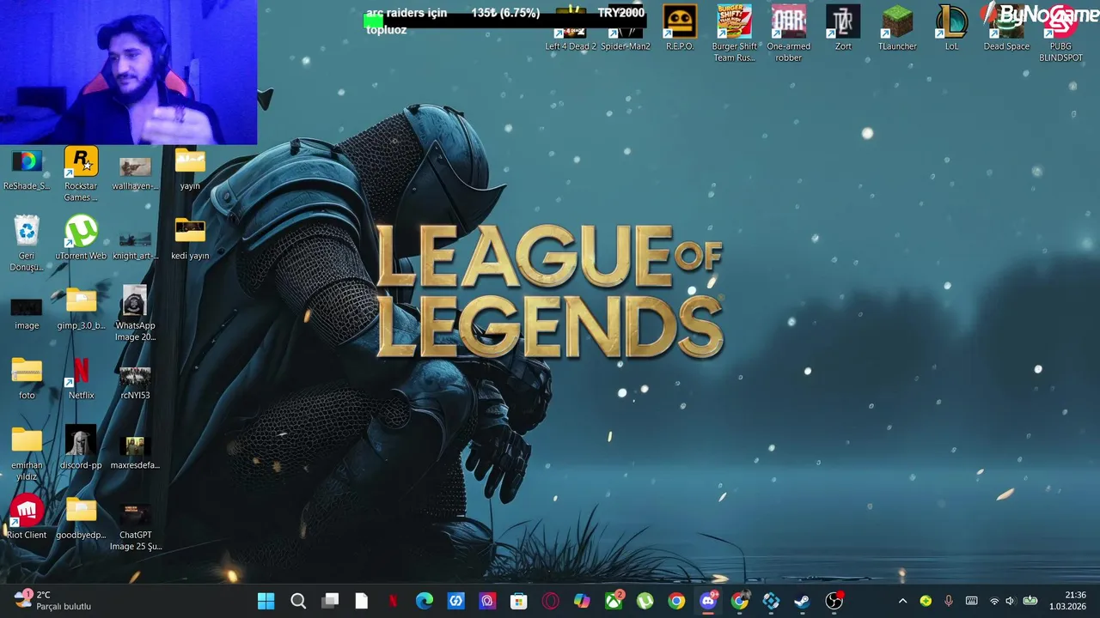Open Opera GX from the taskbar
This screenshot has height=618, width=1100.
(x=551, y=601)
